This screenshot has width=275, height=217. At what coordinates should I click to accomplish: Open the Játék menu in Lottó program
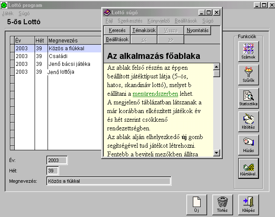(x=8, y=13)
